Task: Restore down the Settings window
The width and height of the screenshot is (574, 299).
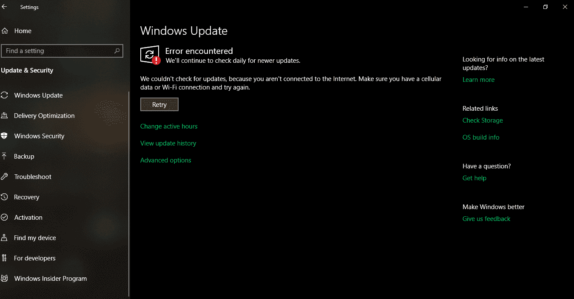Action: tap(546, 7)
